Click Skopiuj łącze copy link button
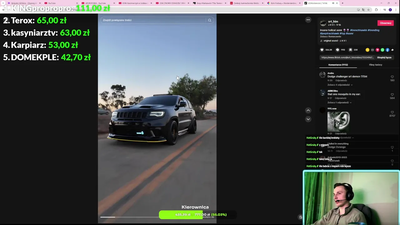 point(384,57)
